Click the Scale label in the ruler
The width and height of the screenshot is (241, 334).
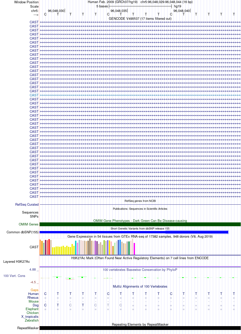pyautogui.click(x=34, y=6)
